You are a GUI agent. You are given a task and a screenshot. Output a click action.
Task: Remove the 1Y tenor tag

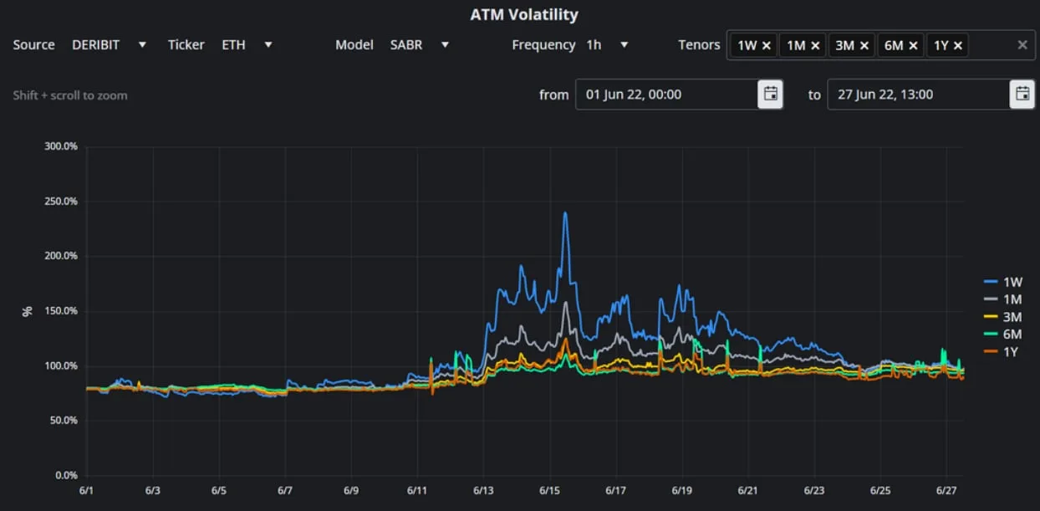957,45
